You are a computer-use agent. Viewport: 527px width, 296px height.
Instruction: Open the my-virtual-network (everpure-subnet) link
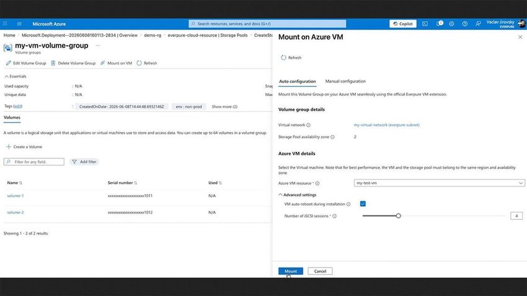click(x=386, y=125)
